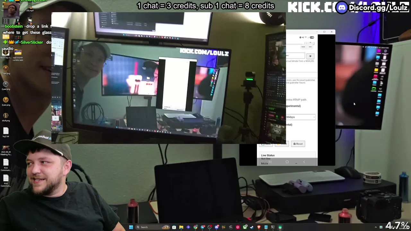Open the clapperboard video app in the taskbar
The width and height of the screenshot is (411, 231).
231,227
